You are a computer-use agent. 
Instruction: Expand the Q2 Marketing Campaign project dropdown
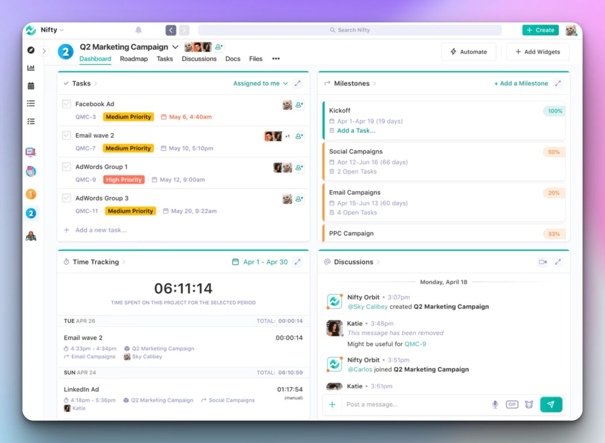(x=175, y=47)
